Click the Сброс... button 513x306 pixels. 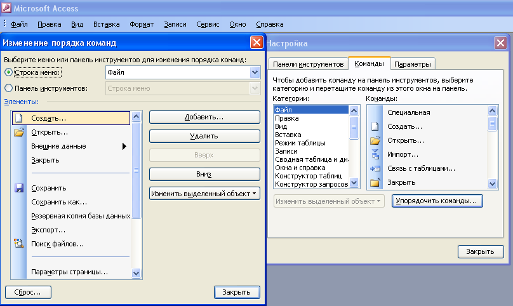(28, 292)
